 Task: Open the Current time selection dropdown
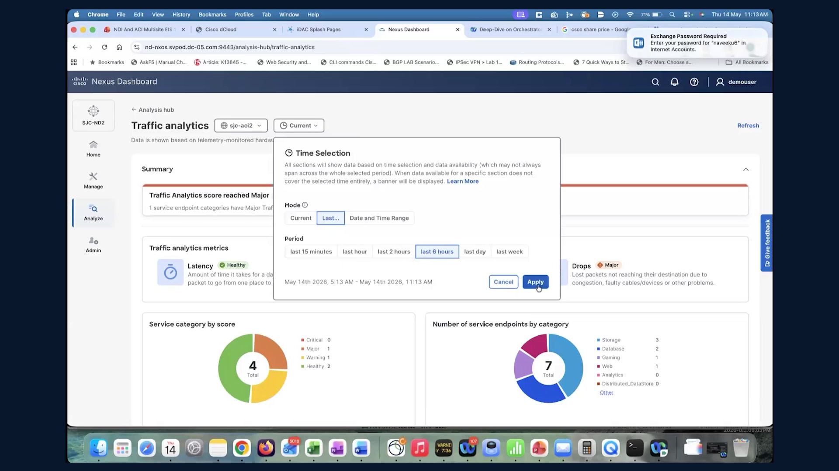299,126
